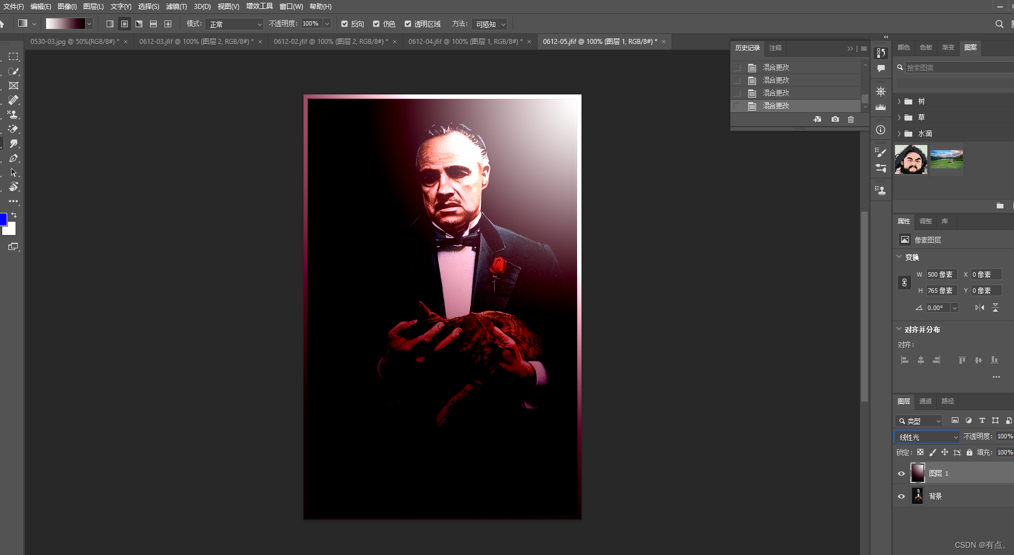
Task: Open Navigator panel ship wheel icon
Action: 881,91
